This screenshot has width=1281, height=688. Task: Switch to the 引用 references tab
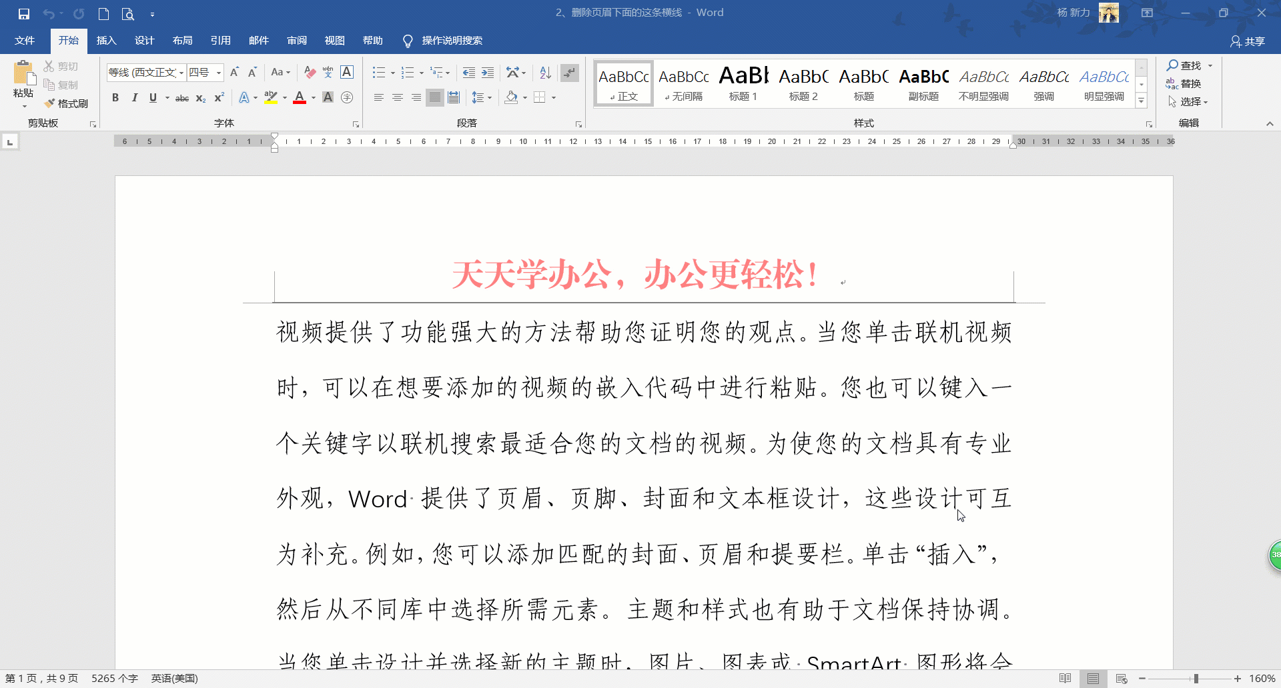click(220, 41)
